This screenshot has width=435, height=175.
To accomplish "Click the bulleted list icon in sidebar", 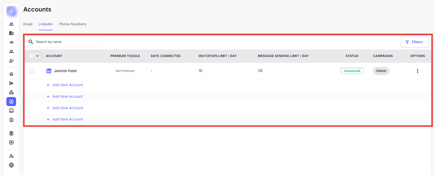I will click(11, 42).
